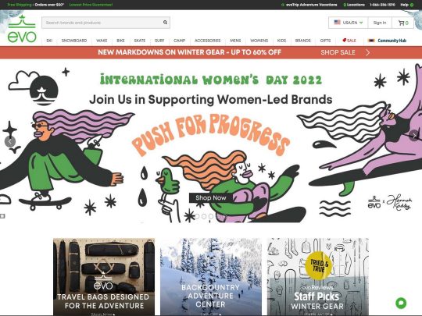Screen dimensions: 422x316
Task: Open the SKI menu
Action: (49, 41)
